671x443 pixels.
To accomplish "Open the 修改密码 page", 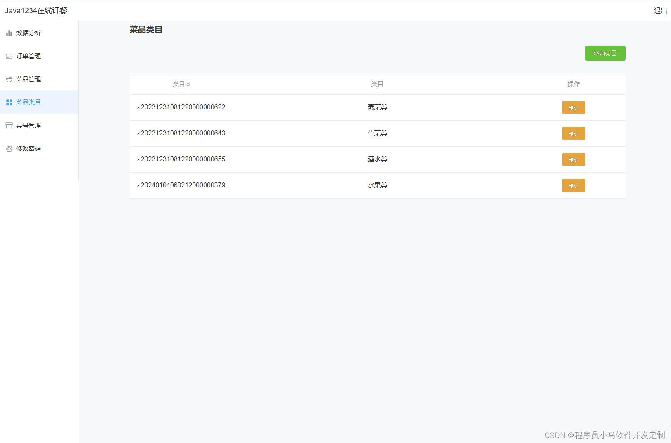I will coord(28,148).
